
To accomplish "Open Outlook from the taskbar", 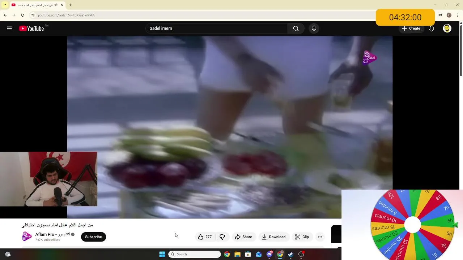I will coord(259,254).
